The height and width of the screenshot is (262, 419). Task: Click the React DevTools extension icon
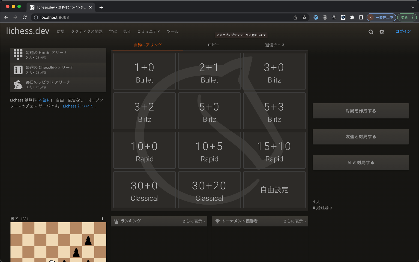(x=334, y=17)
